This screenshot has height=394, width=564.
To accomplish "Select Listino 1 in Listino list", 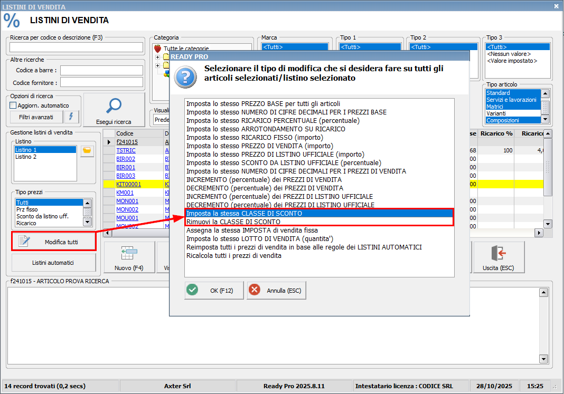I will click(45, 150).
